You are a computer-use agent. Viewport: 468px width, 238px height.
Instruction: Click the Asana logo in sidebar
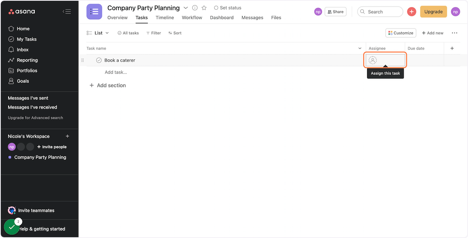[x=22, y=12]
